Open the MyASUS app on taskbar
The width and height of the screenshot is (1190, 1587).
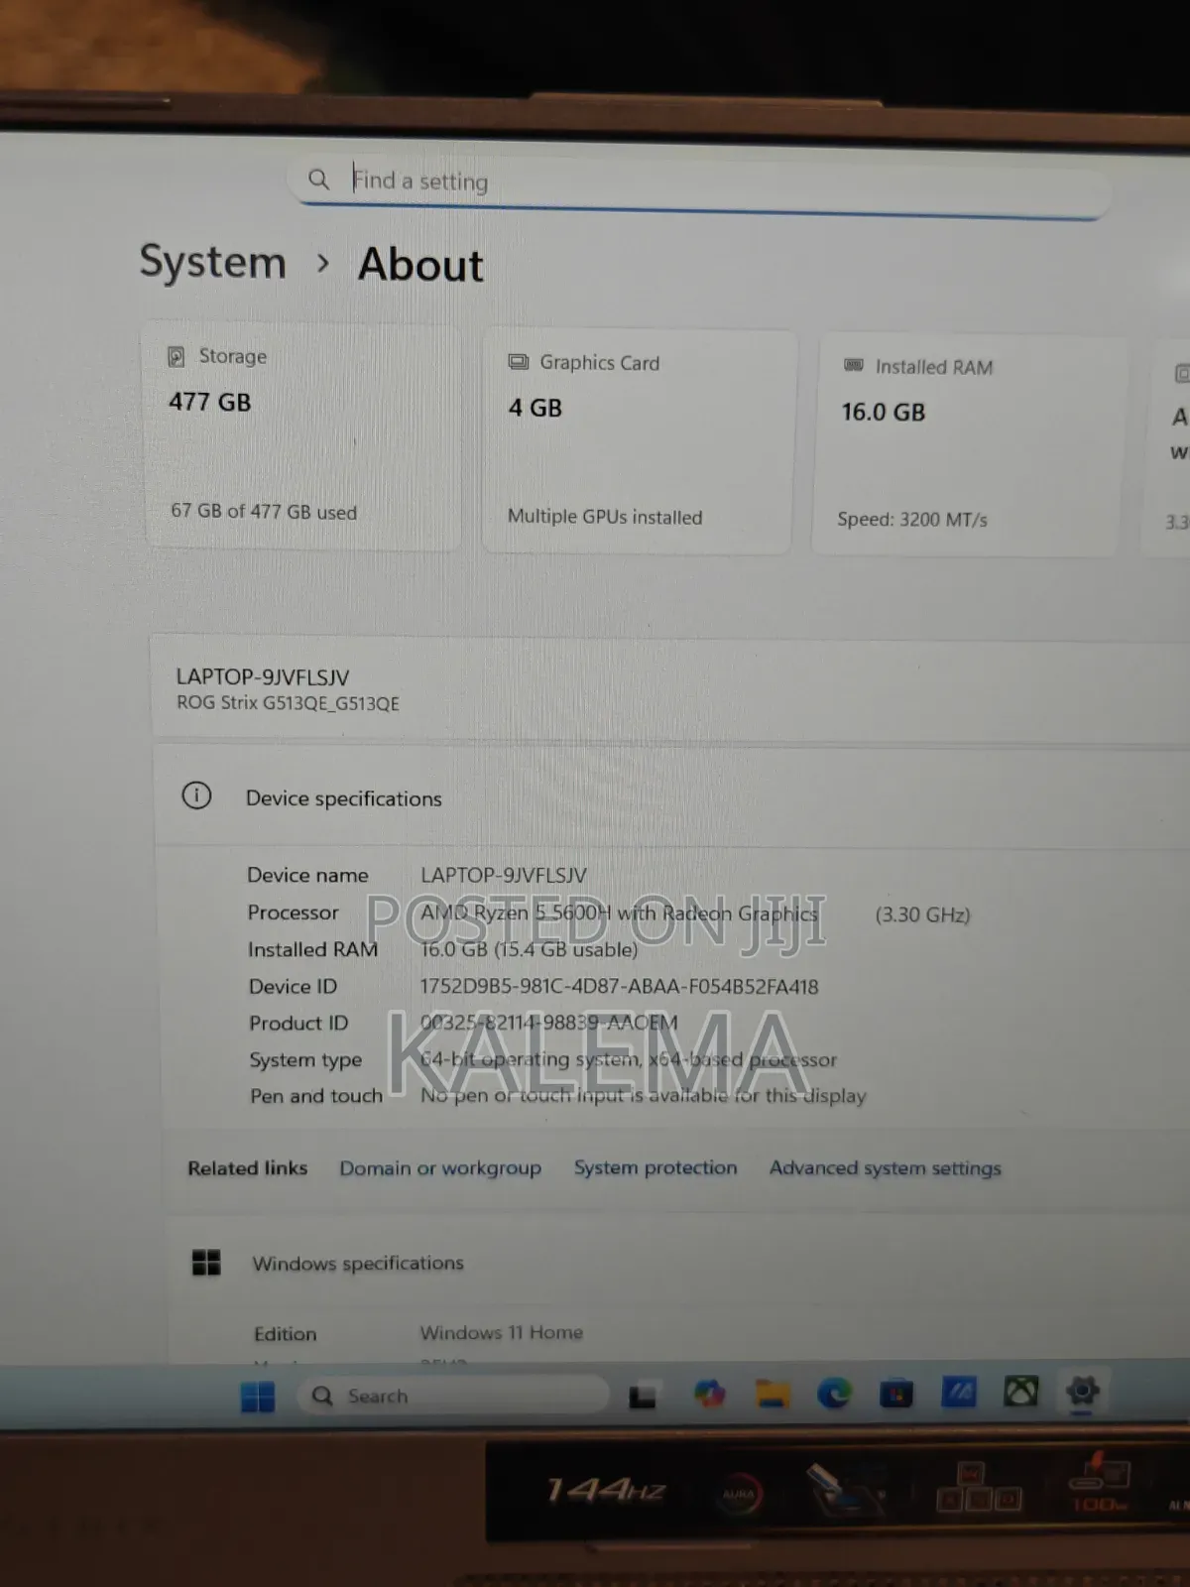click(x=959, y=1393)
